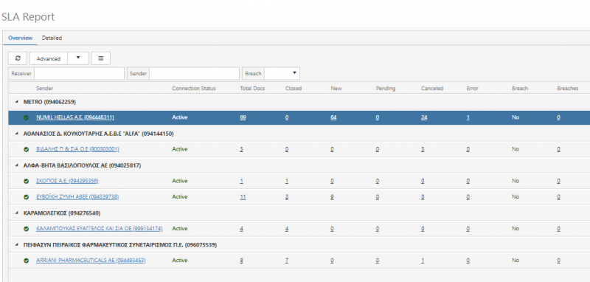Sort by New column header
This screenshot has width=590, height=282.
[336, 89]
